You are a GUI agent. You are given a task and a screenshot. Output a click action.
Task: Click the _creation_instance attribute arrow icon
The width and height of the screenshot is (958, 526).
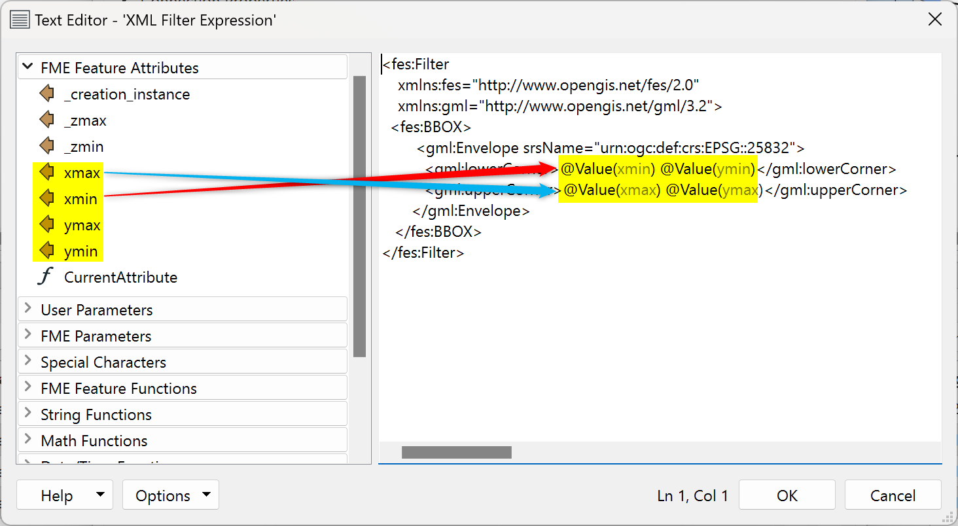tap(46, 94)
